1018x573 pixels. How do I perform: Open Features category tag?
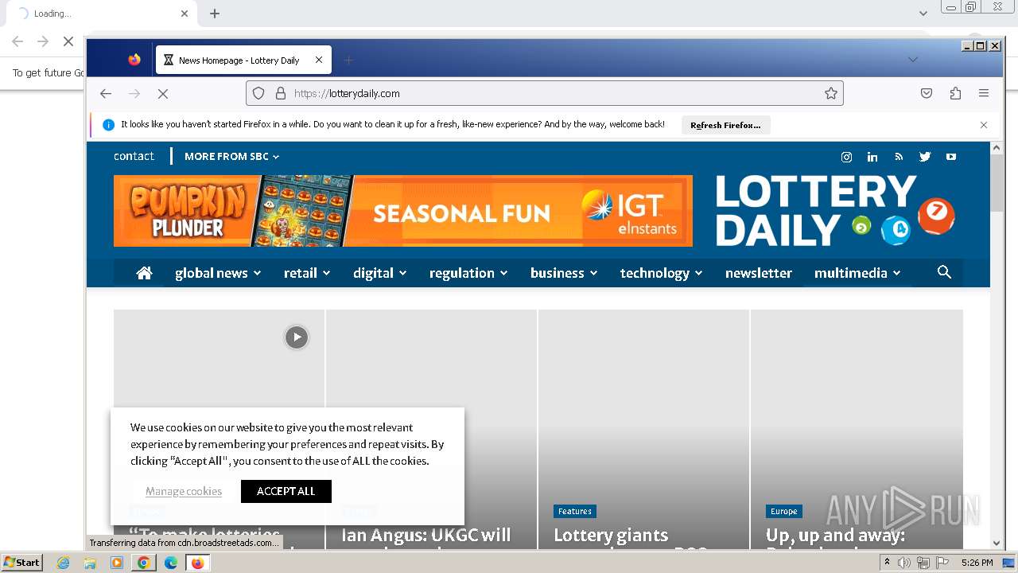coord(575,511)
